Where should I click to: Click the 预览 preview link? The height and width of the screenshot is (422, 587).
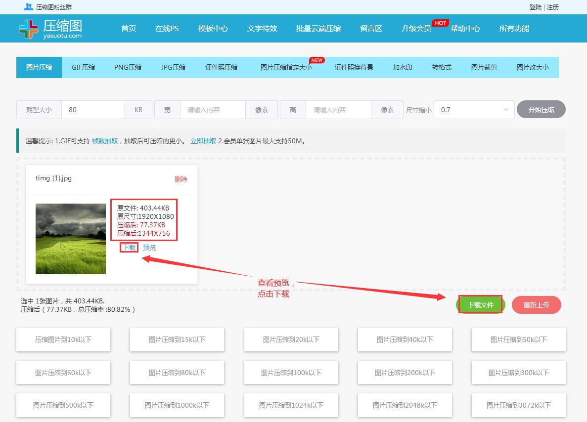pyautogui.click(x=149, y=247)
